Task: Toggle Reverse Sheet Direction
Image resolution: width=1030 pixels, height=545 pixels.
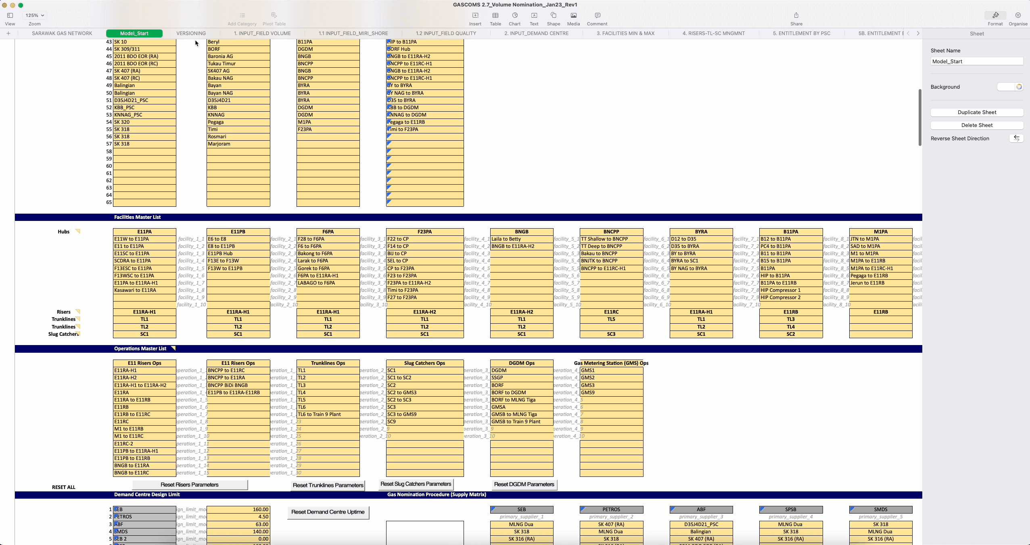Action: tap(1016, 138)
